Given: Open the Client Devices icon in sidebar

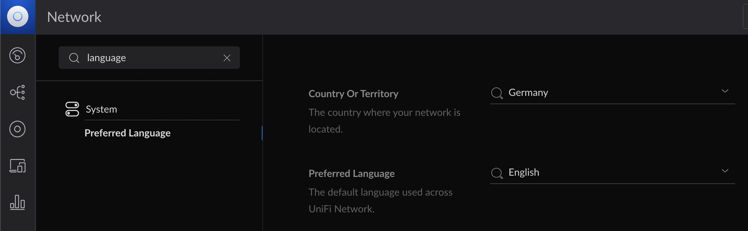Looking at the screenshot, I should (17, 166).
